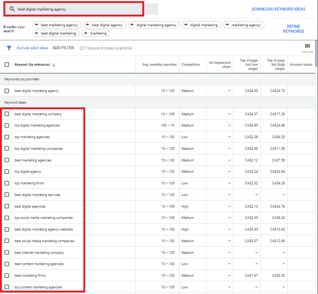Click keyword text 'best internet marketing company'

39,253
